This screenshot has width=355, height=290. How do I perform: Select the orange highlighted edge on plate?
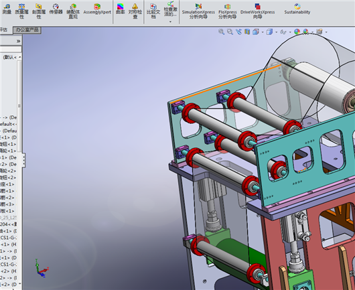click(x=226, y=84)
